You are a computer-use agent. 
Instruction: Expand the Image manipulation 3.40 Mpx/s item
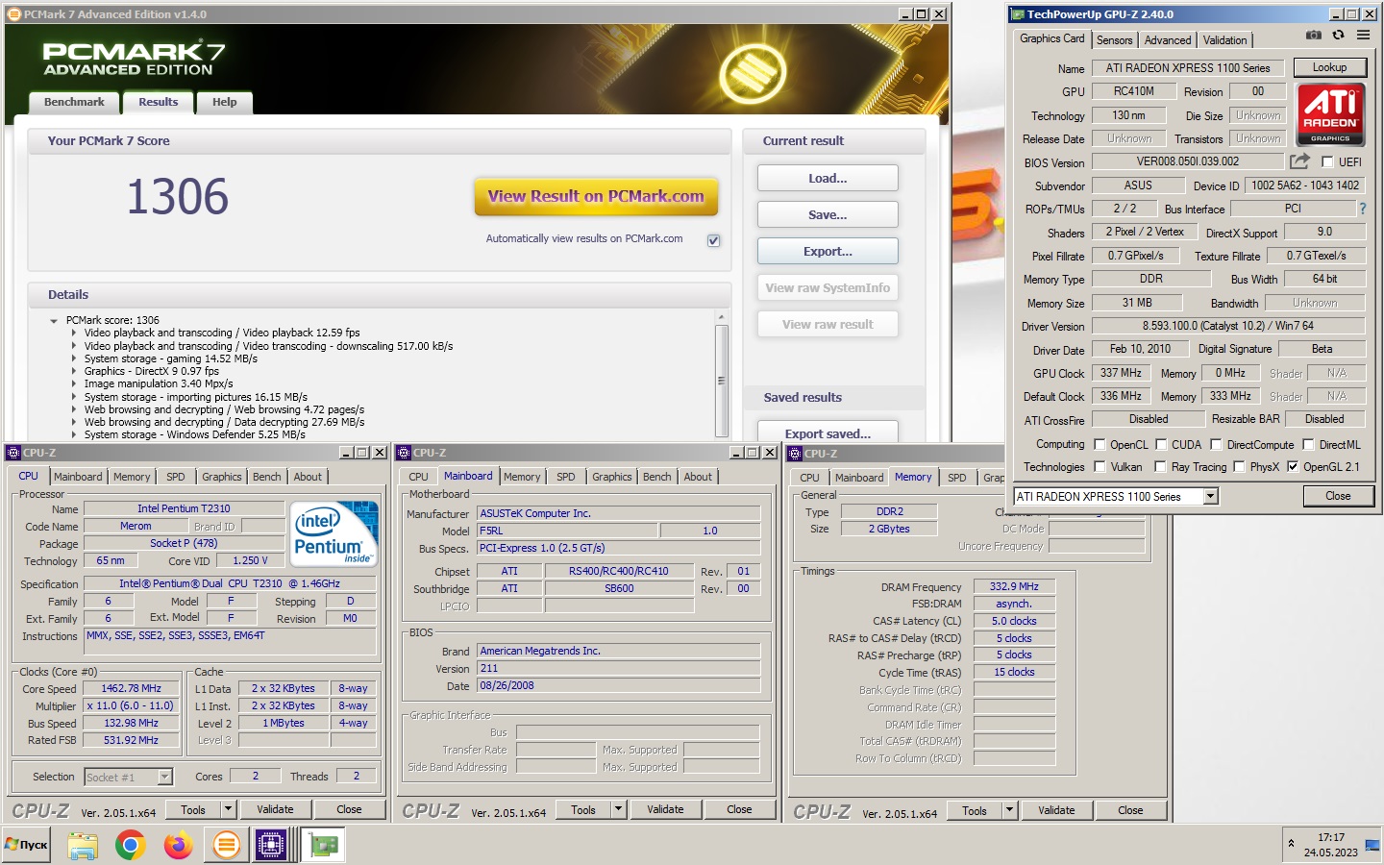pyautogui.click(x=74, y=383)
